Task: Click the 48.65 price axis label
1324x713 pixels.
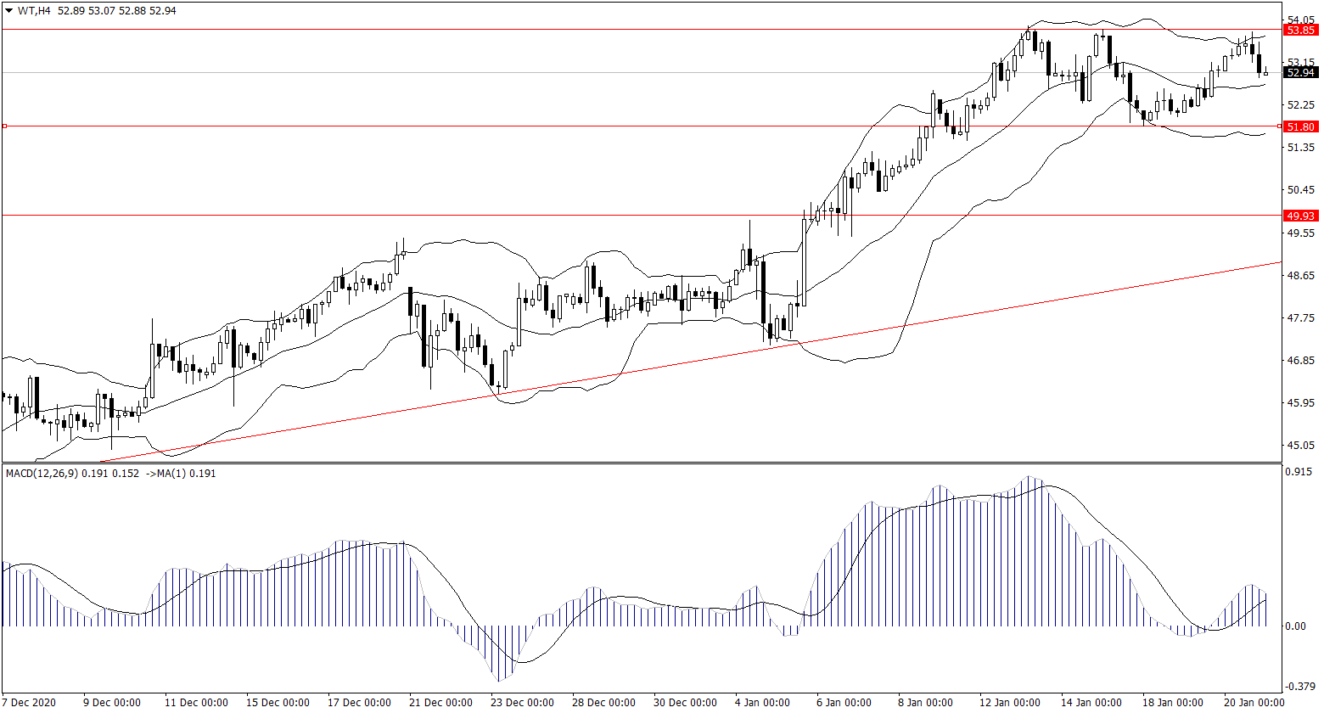Action: tap(1300, 276)
